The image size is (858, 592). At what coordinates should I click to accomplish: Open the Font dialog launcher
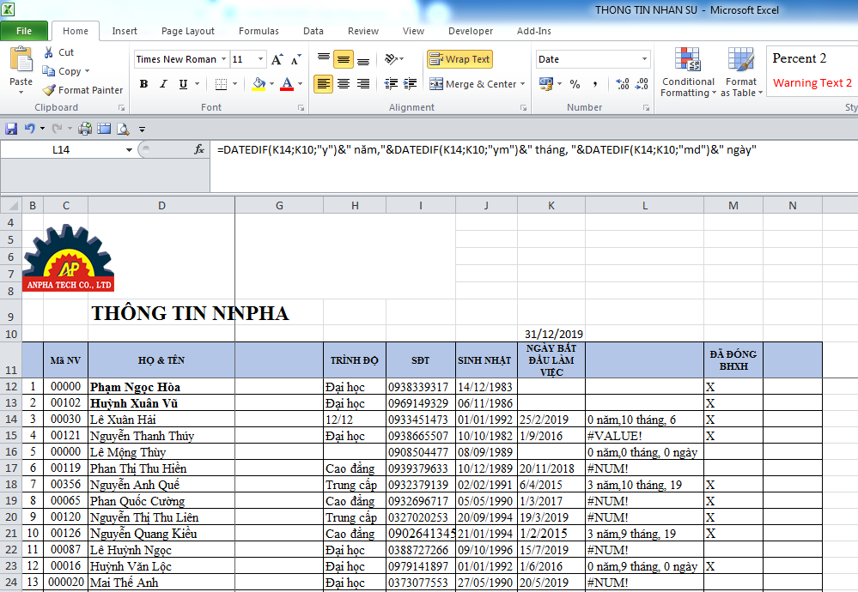pos(301,108)
